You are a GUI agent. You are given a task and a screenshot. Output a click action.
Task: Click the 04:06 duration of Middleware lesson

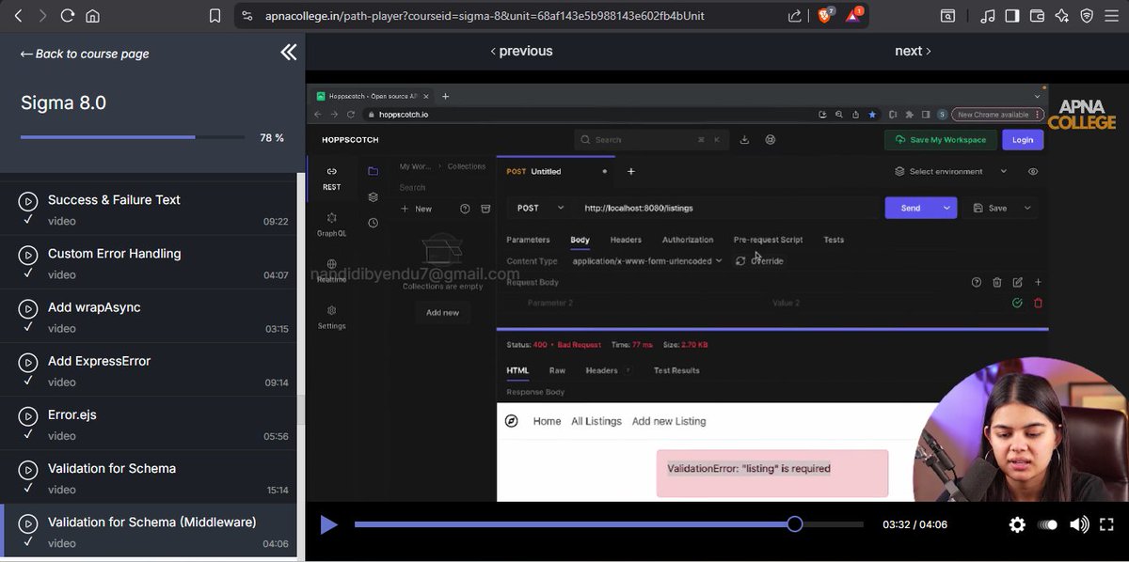276,544
